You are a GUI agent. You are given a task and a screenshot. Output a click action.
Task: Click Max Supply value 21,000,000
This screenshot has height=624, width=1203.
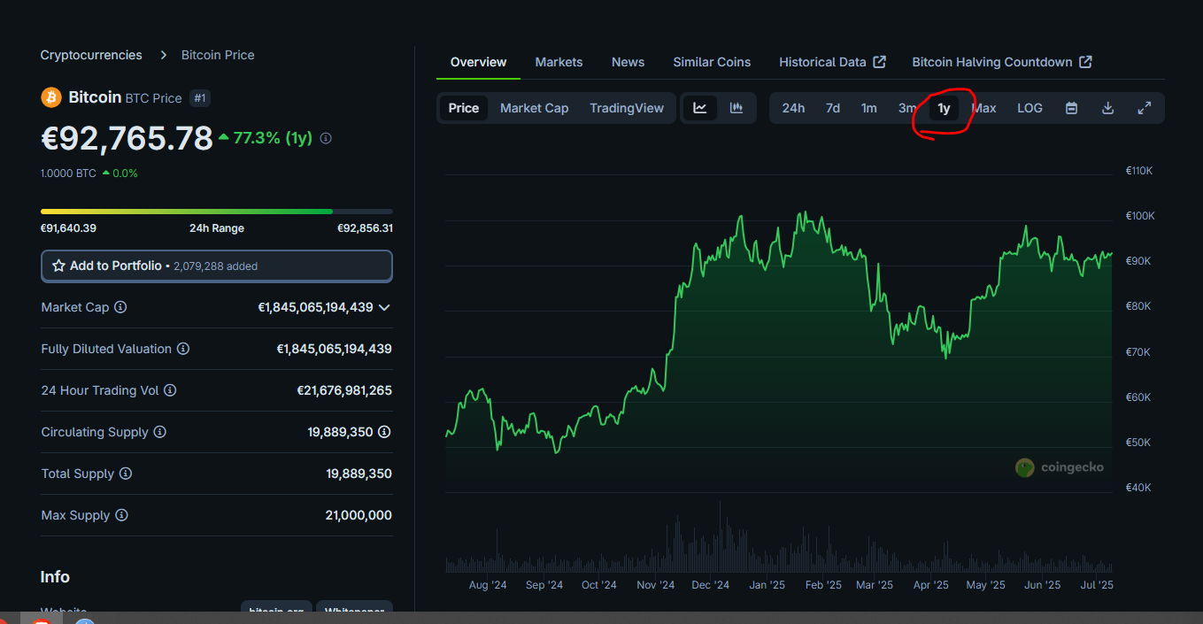click(359, 515)
